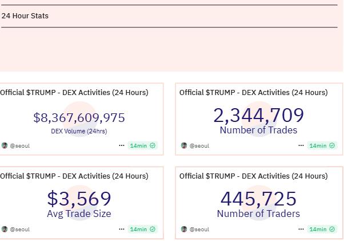344x241 pixels.
Task: Click 14min refresh badge on DEX Volume card
Action: tap(138, 146)
